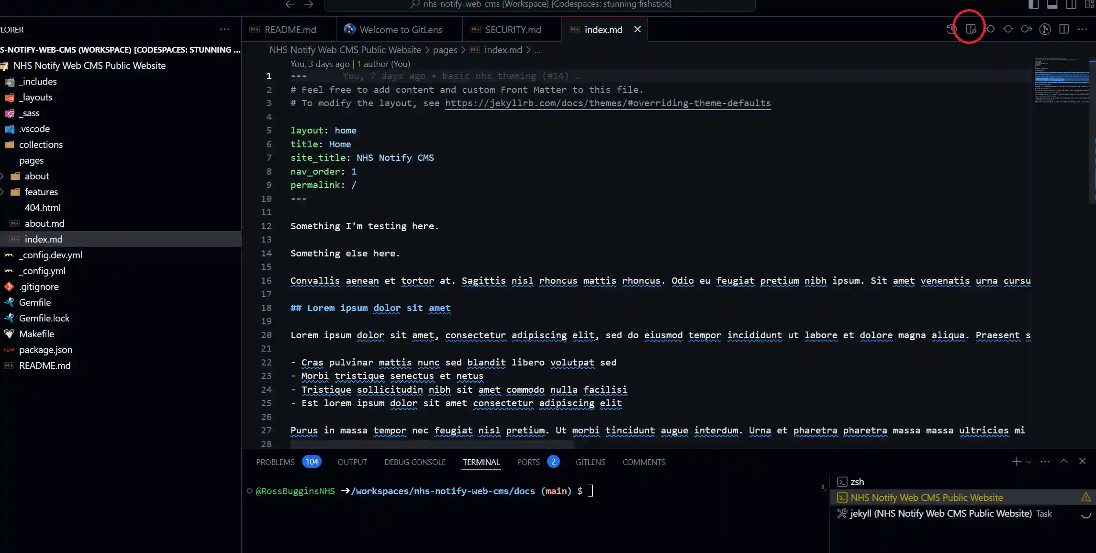Open the SECURITY.md editor tab

[x=513, y=30]
